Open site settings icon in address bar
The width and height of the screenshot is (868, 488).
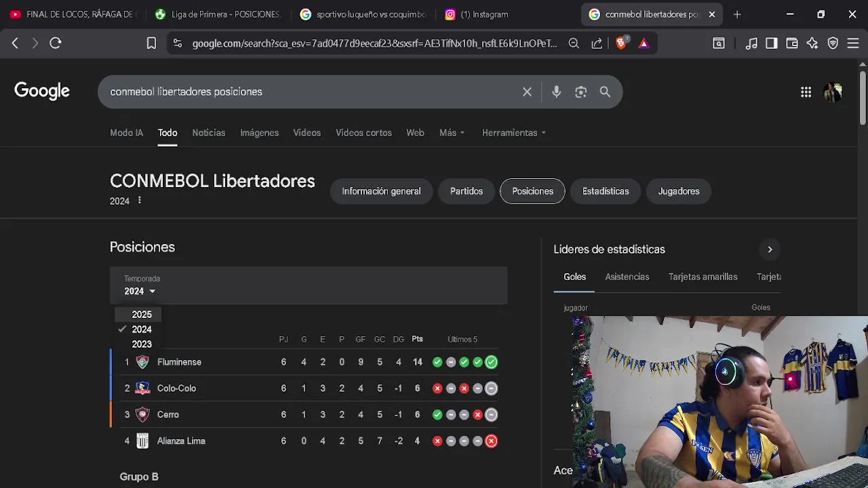coord(178,43)
